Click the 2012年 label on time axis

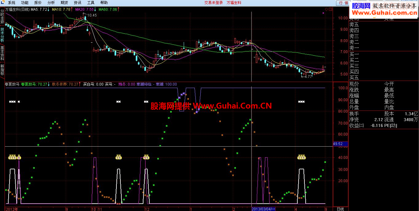point(12,209)
